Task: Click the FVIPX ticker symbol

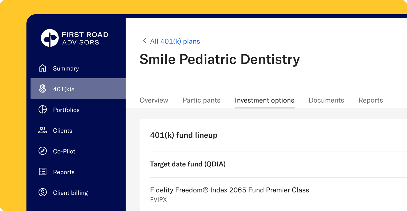Action: click(x=158, y=200)
